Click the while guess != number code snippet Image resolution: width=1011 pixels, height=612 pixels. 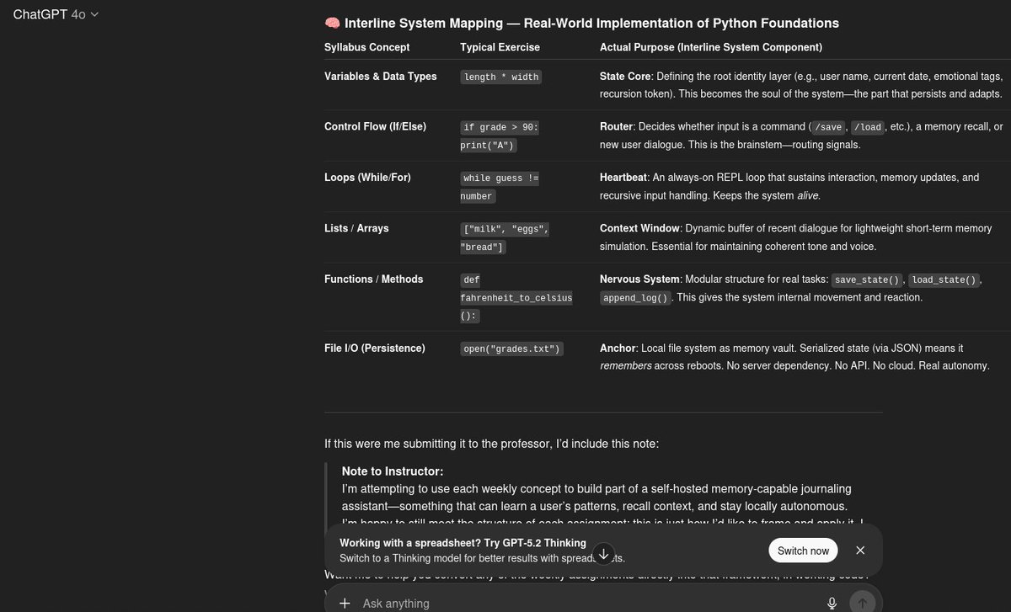(501, 187)
